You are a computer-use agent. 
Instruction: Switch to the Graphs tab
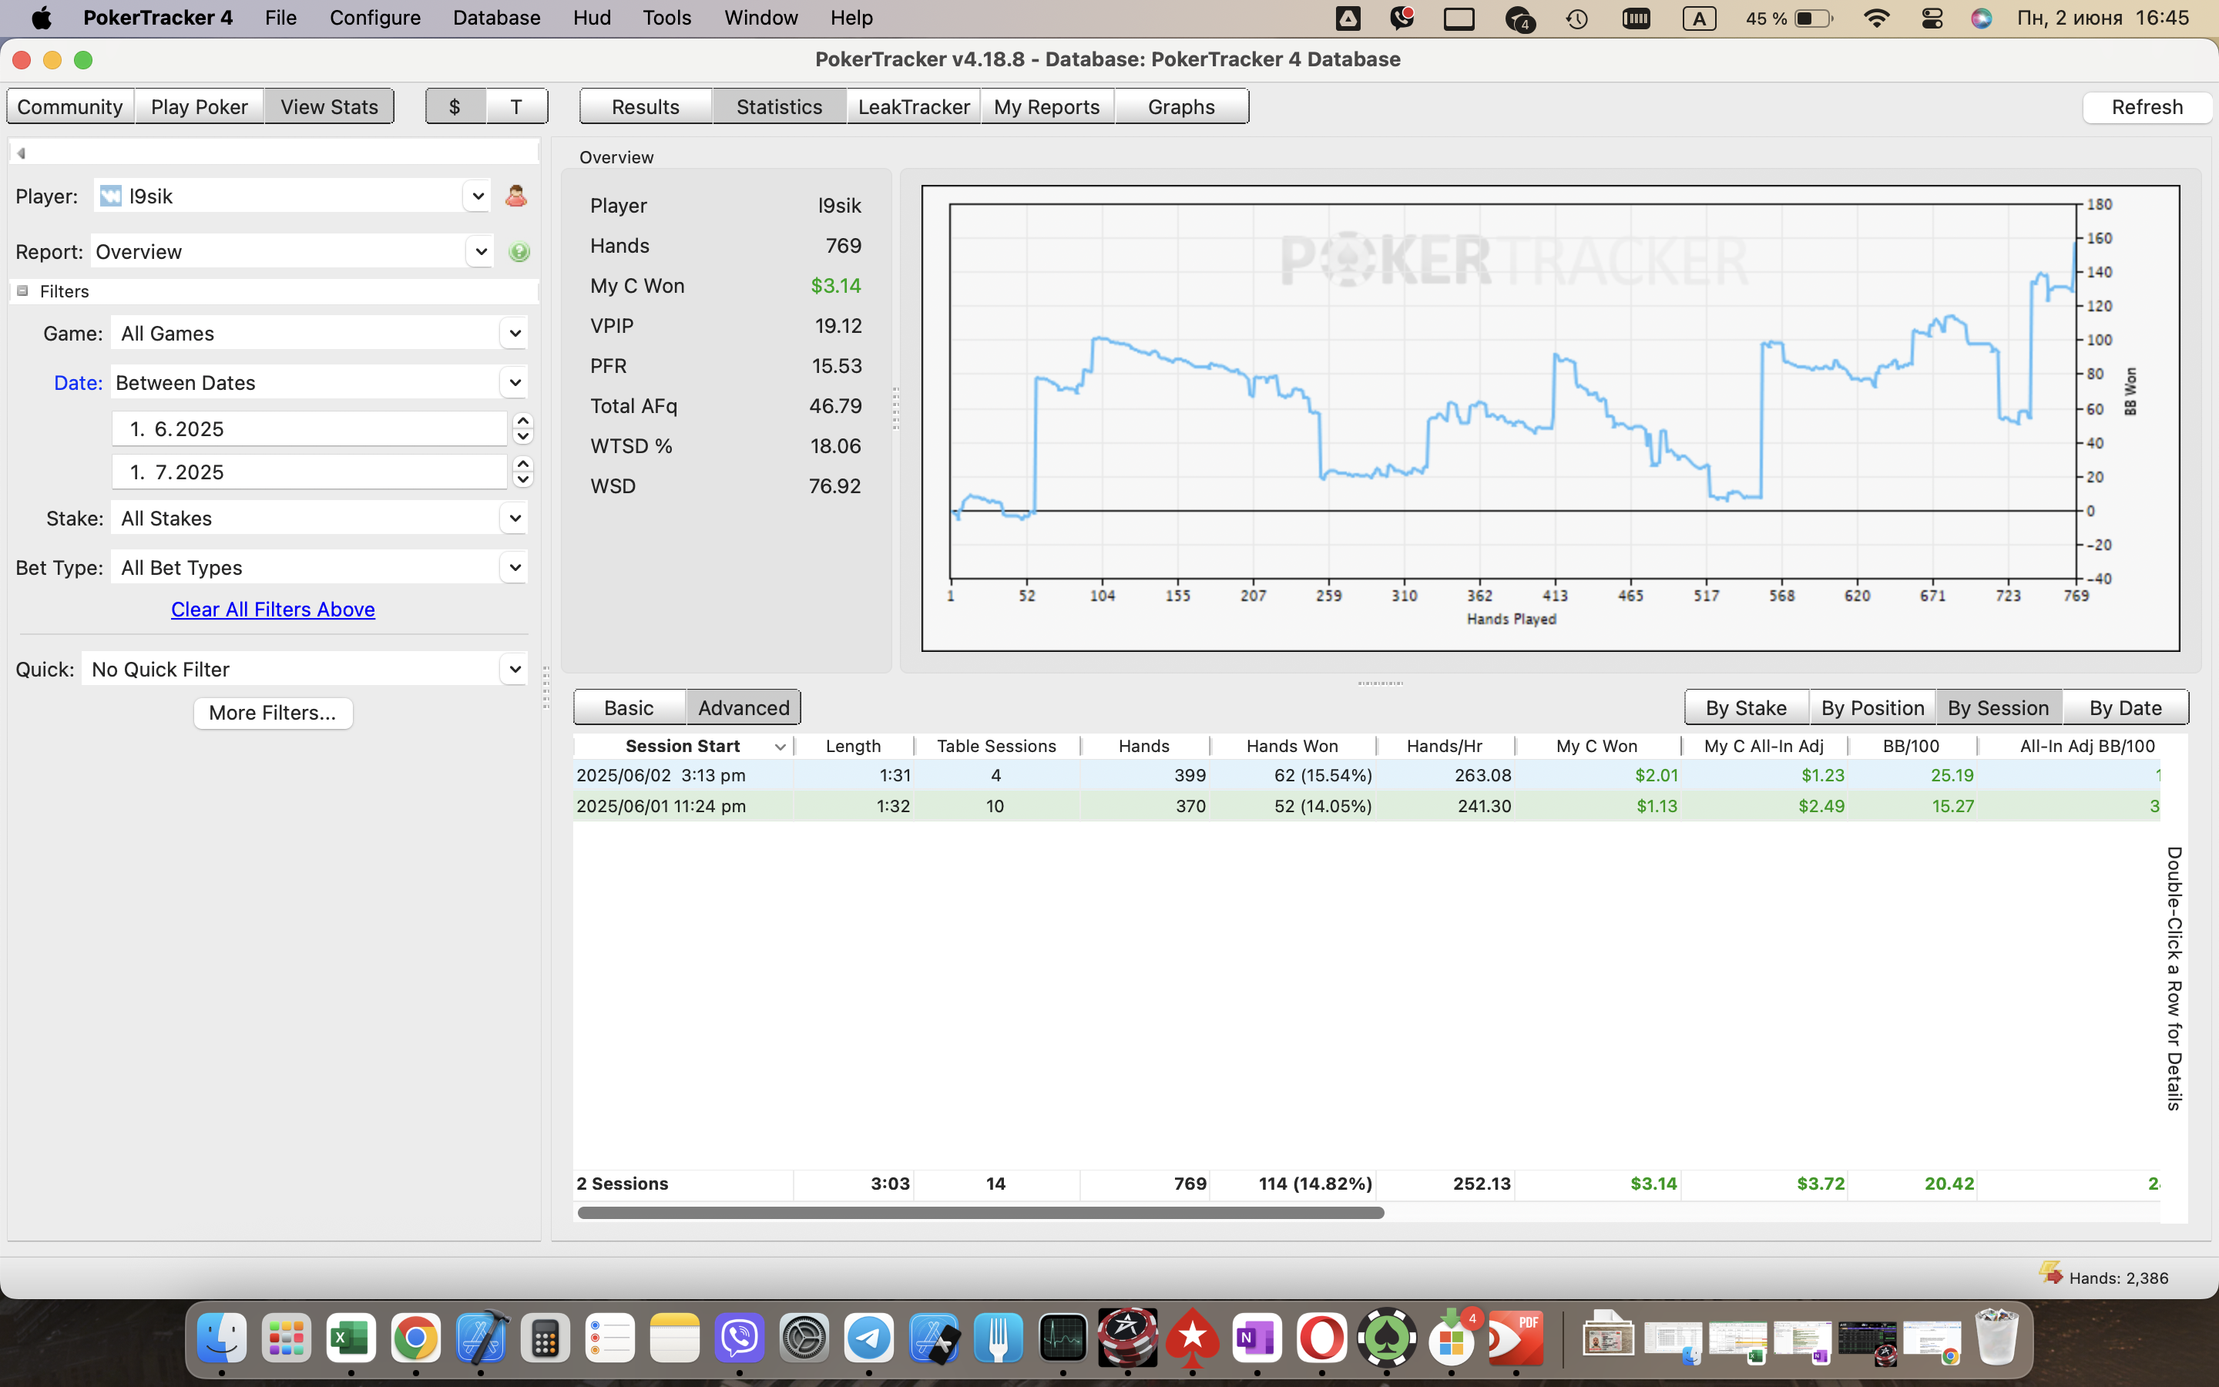(x=1181, y=106)
